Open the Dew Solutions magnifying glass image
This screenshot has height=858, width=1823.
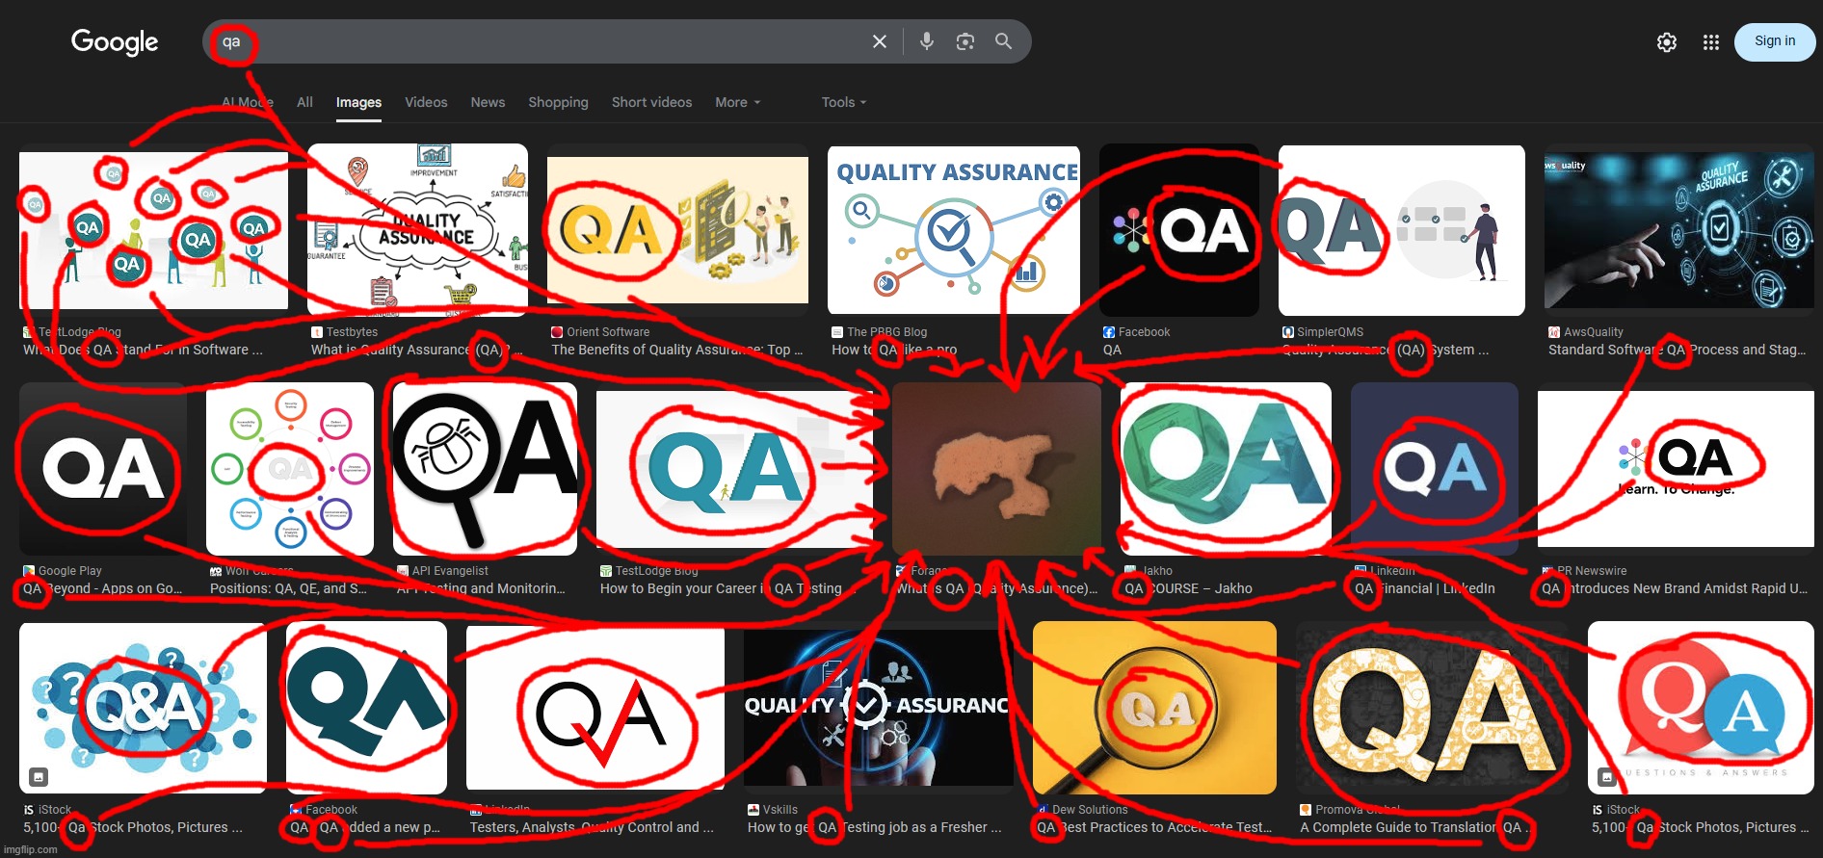1154,708
